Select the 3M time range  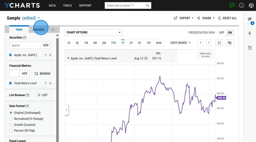click(95, 43)
